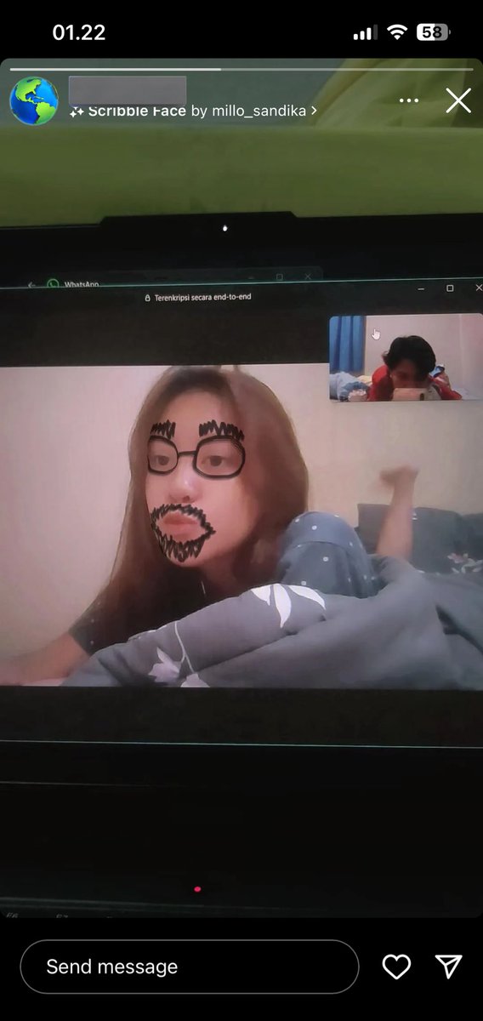Click the WhatsApp logo icon in window
Image resolution: width=483 pixels, height=1021 pixels.
[x=53, y=284]
